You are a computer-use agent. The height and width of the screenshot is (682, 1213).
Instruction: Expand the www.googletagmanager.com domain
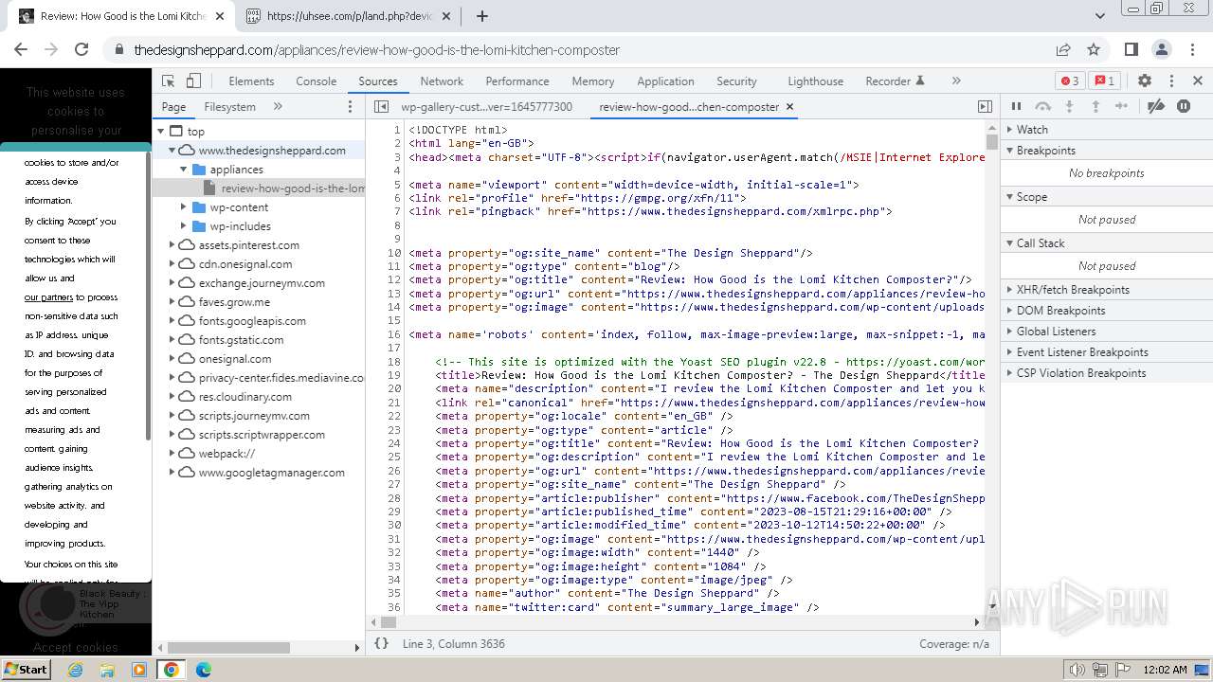(x=172, y=473)
